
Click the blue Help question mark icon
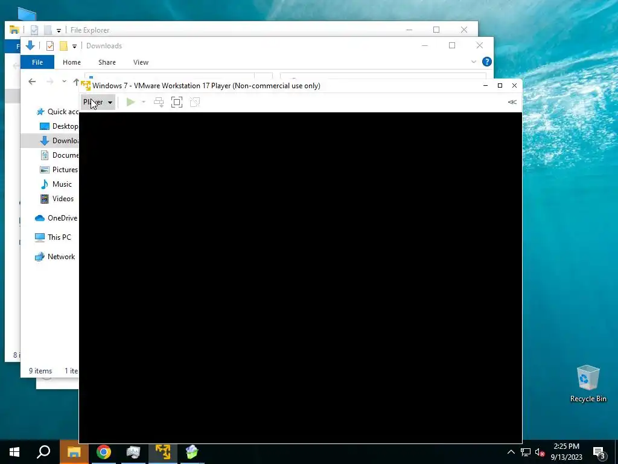tap(487, 62)
